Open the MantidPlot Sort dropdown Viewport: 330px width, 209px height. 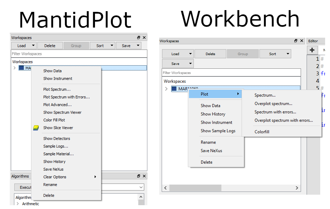coord(112,46)
